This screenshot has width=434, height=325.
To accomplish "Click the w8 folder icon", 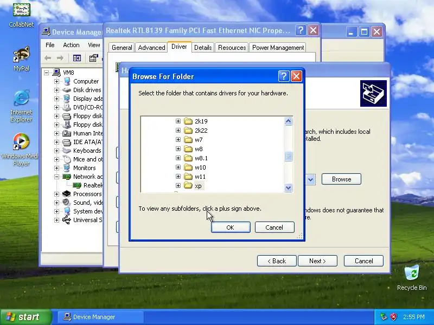I will (x=188, y=148).
